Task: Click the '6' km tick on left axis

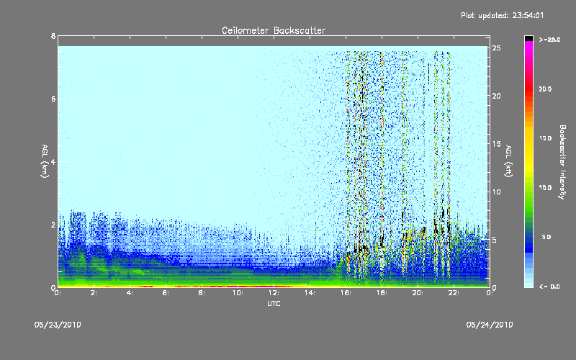Action: click(53, 99)
